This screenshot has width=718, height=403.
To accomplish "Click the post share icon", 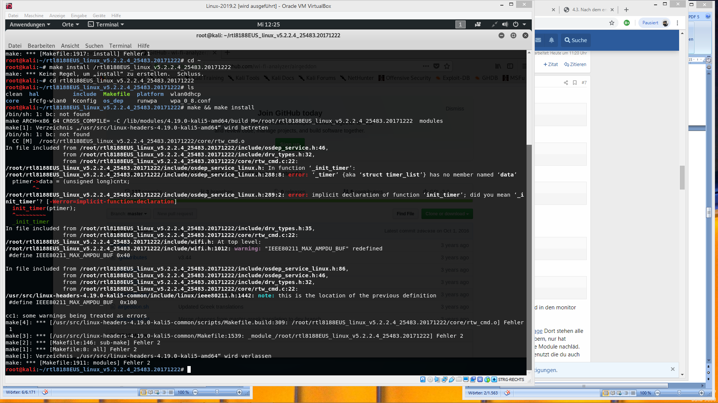I will 566,83.
